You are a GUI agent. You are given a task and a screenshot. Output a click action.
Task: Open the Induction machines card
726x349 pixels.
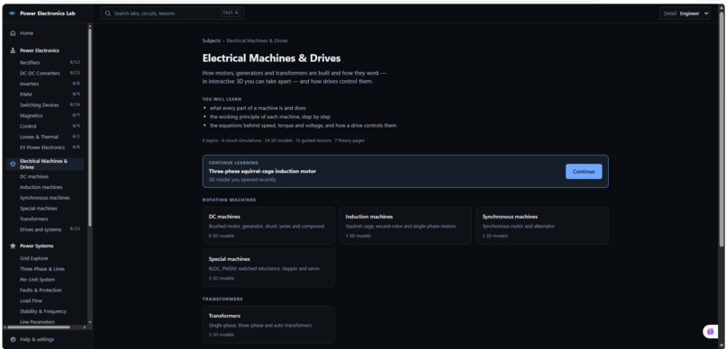tap(405, 226)
